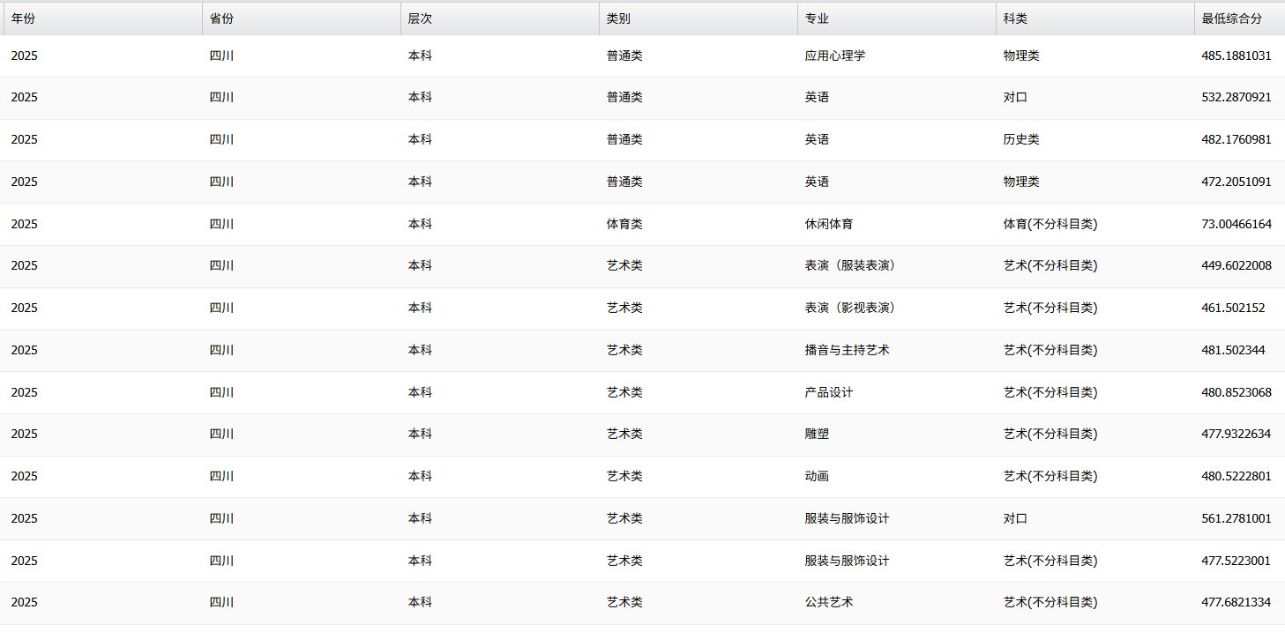The width and height of the screenshot is (1285, 632).
Task: Select 艺术类 in the 雕塑 row
Action: (624, 434)
